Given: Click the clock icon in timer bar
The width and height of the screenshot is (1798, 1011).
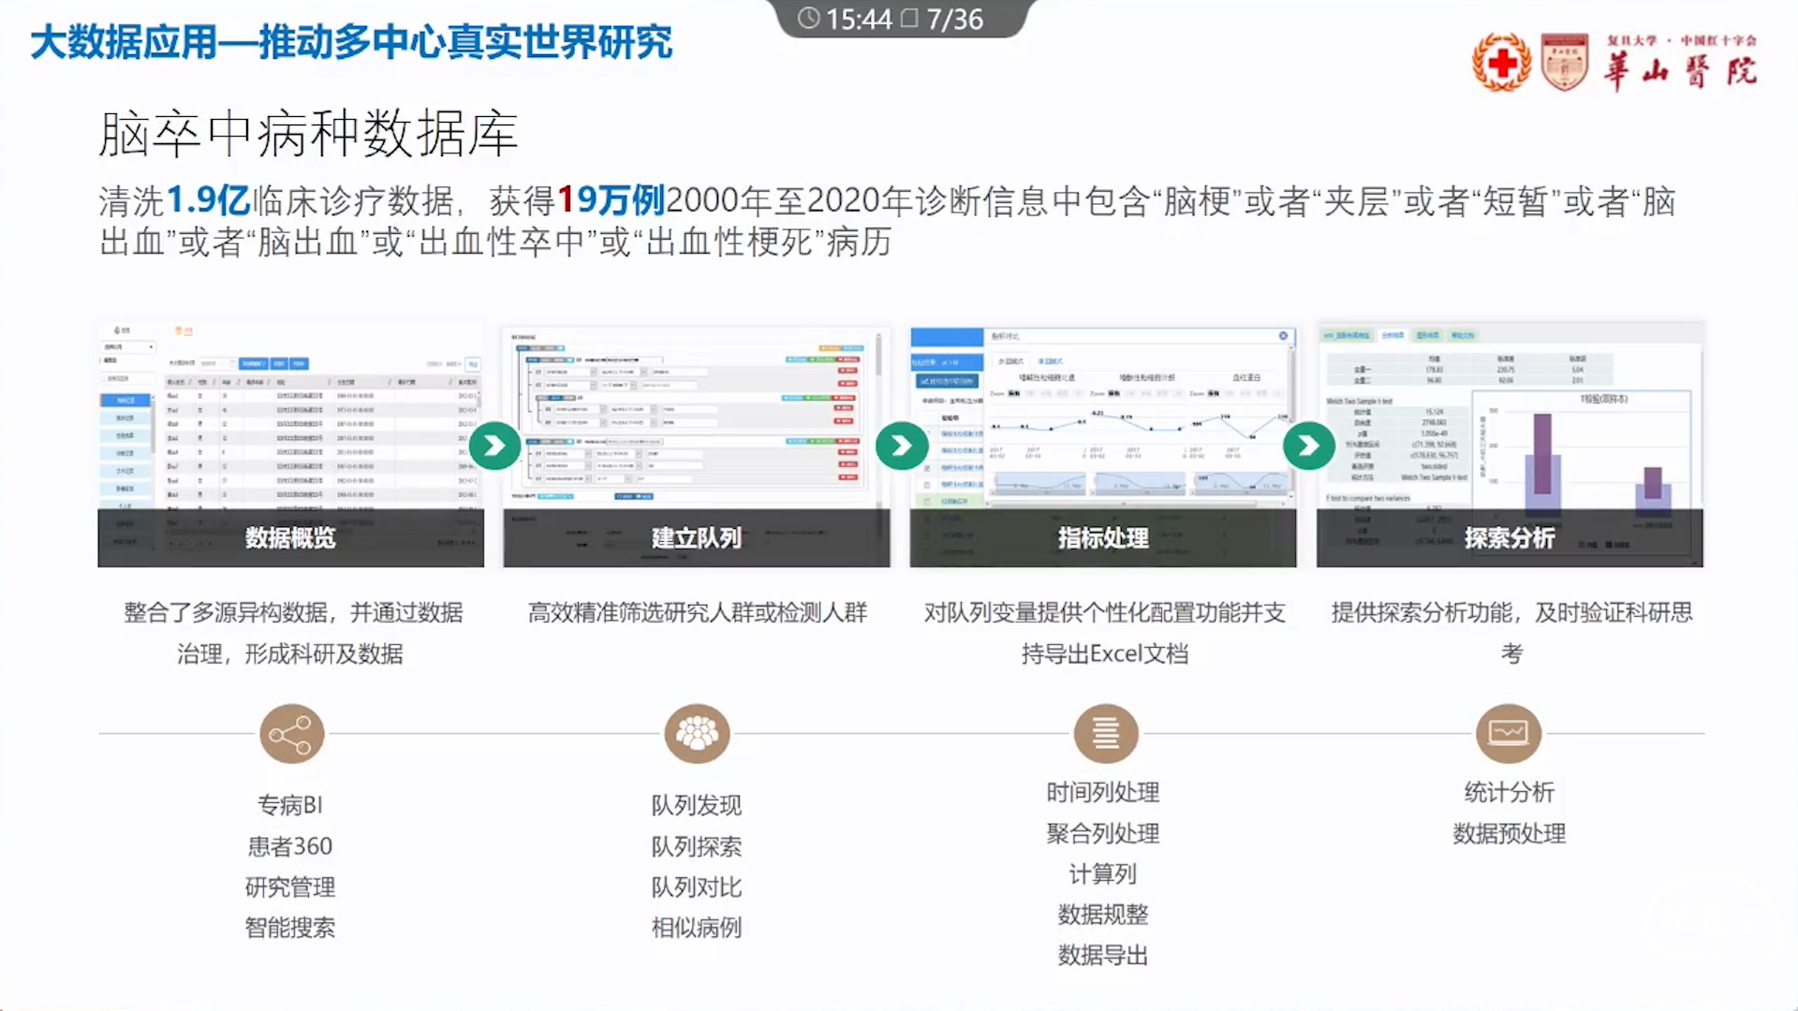Looking at the screenshot, I should [x=808, y=19].
